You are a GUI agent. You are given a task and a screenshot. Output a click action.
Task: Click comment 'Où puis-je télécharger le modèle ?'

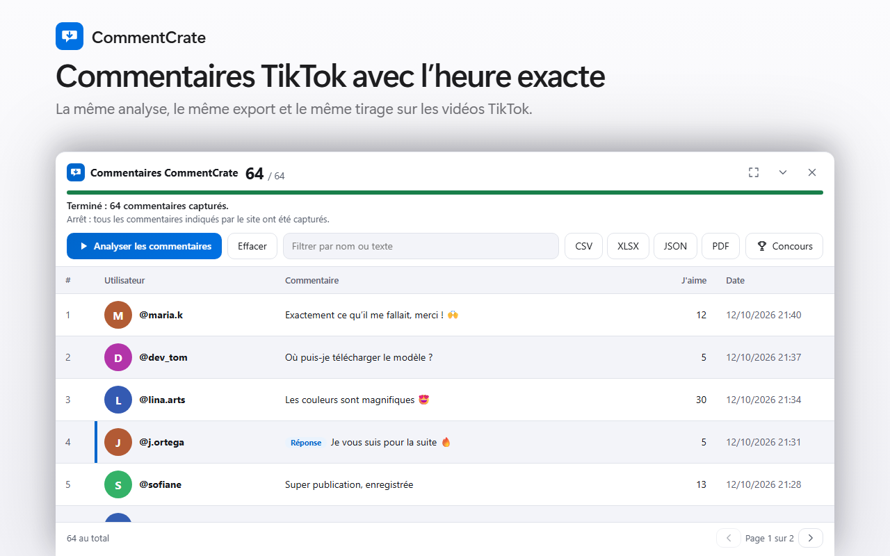359,357
